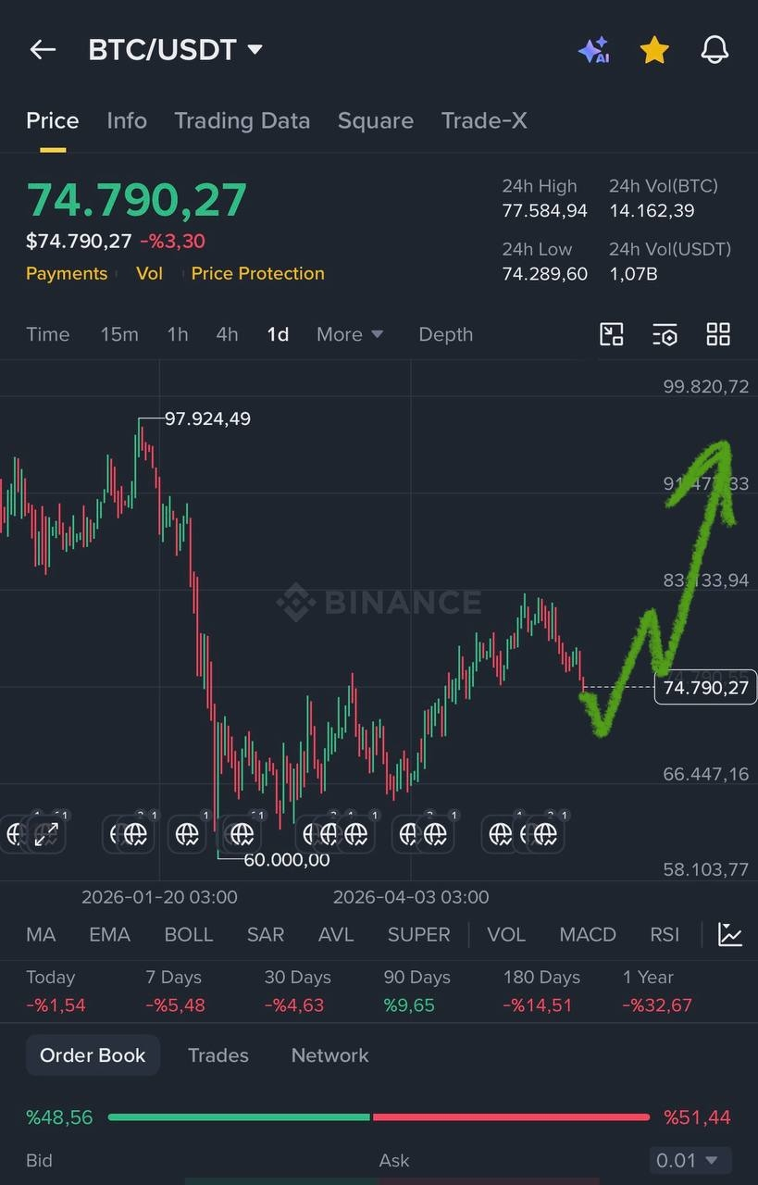This screenshot has width=758, height=1185.
Task: Enable the BOLL indicator overlay
Action: coord(189,934)
